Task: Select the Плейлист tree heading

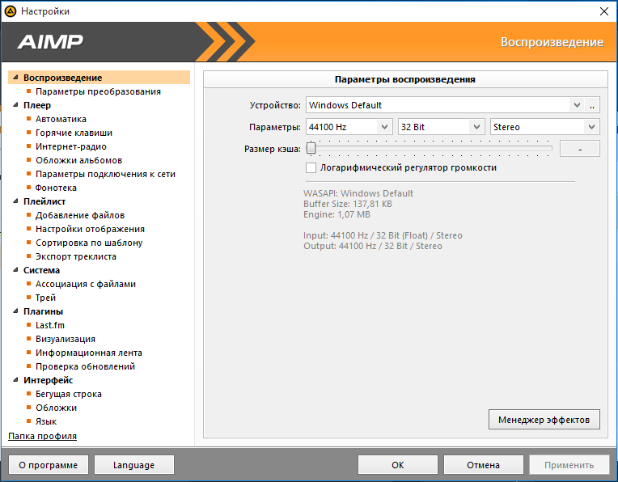Action: click(x=44, y=201)
